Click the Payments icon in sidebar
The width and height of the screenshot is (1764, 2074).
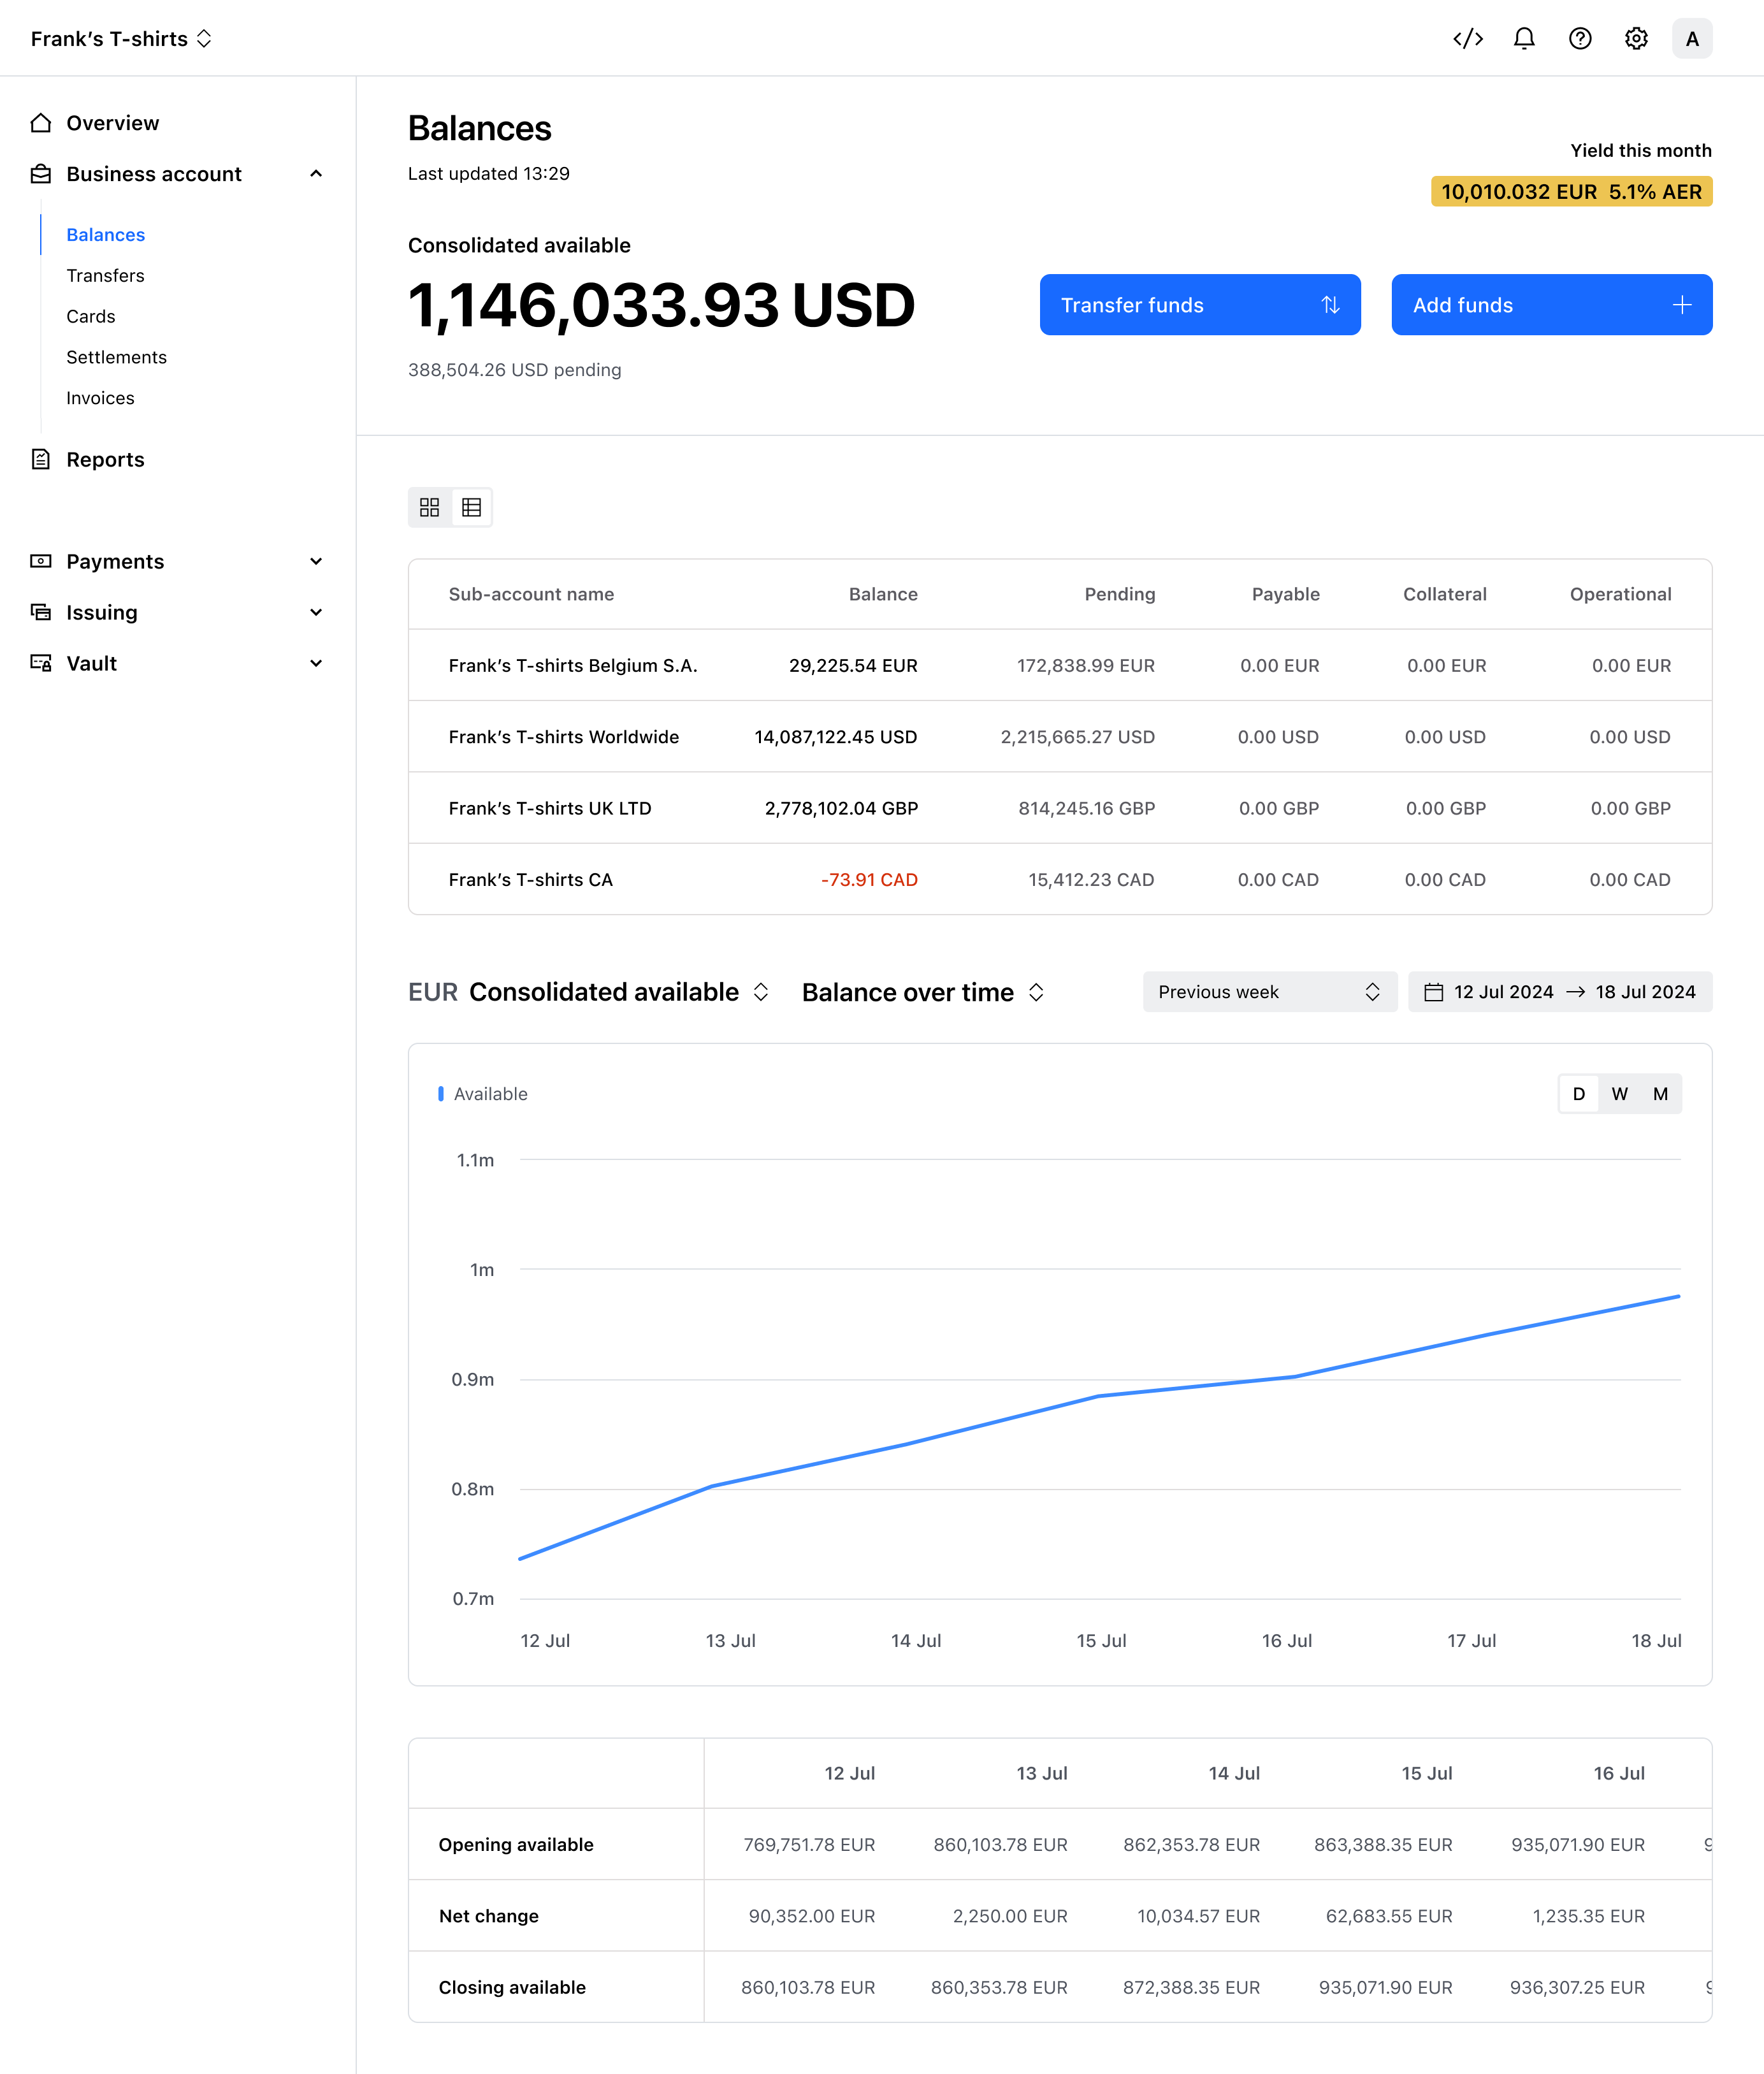[41, 561]
